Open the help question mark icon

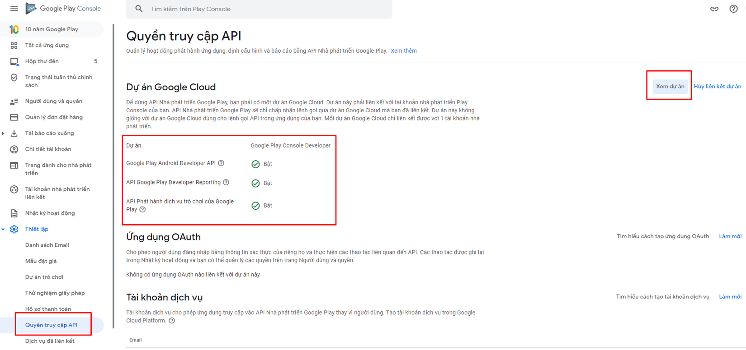(733, 9)
